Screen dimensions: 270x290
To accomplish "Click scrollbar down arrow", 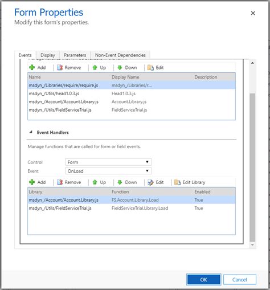I will tap(252, 245).
